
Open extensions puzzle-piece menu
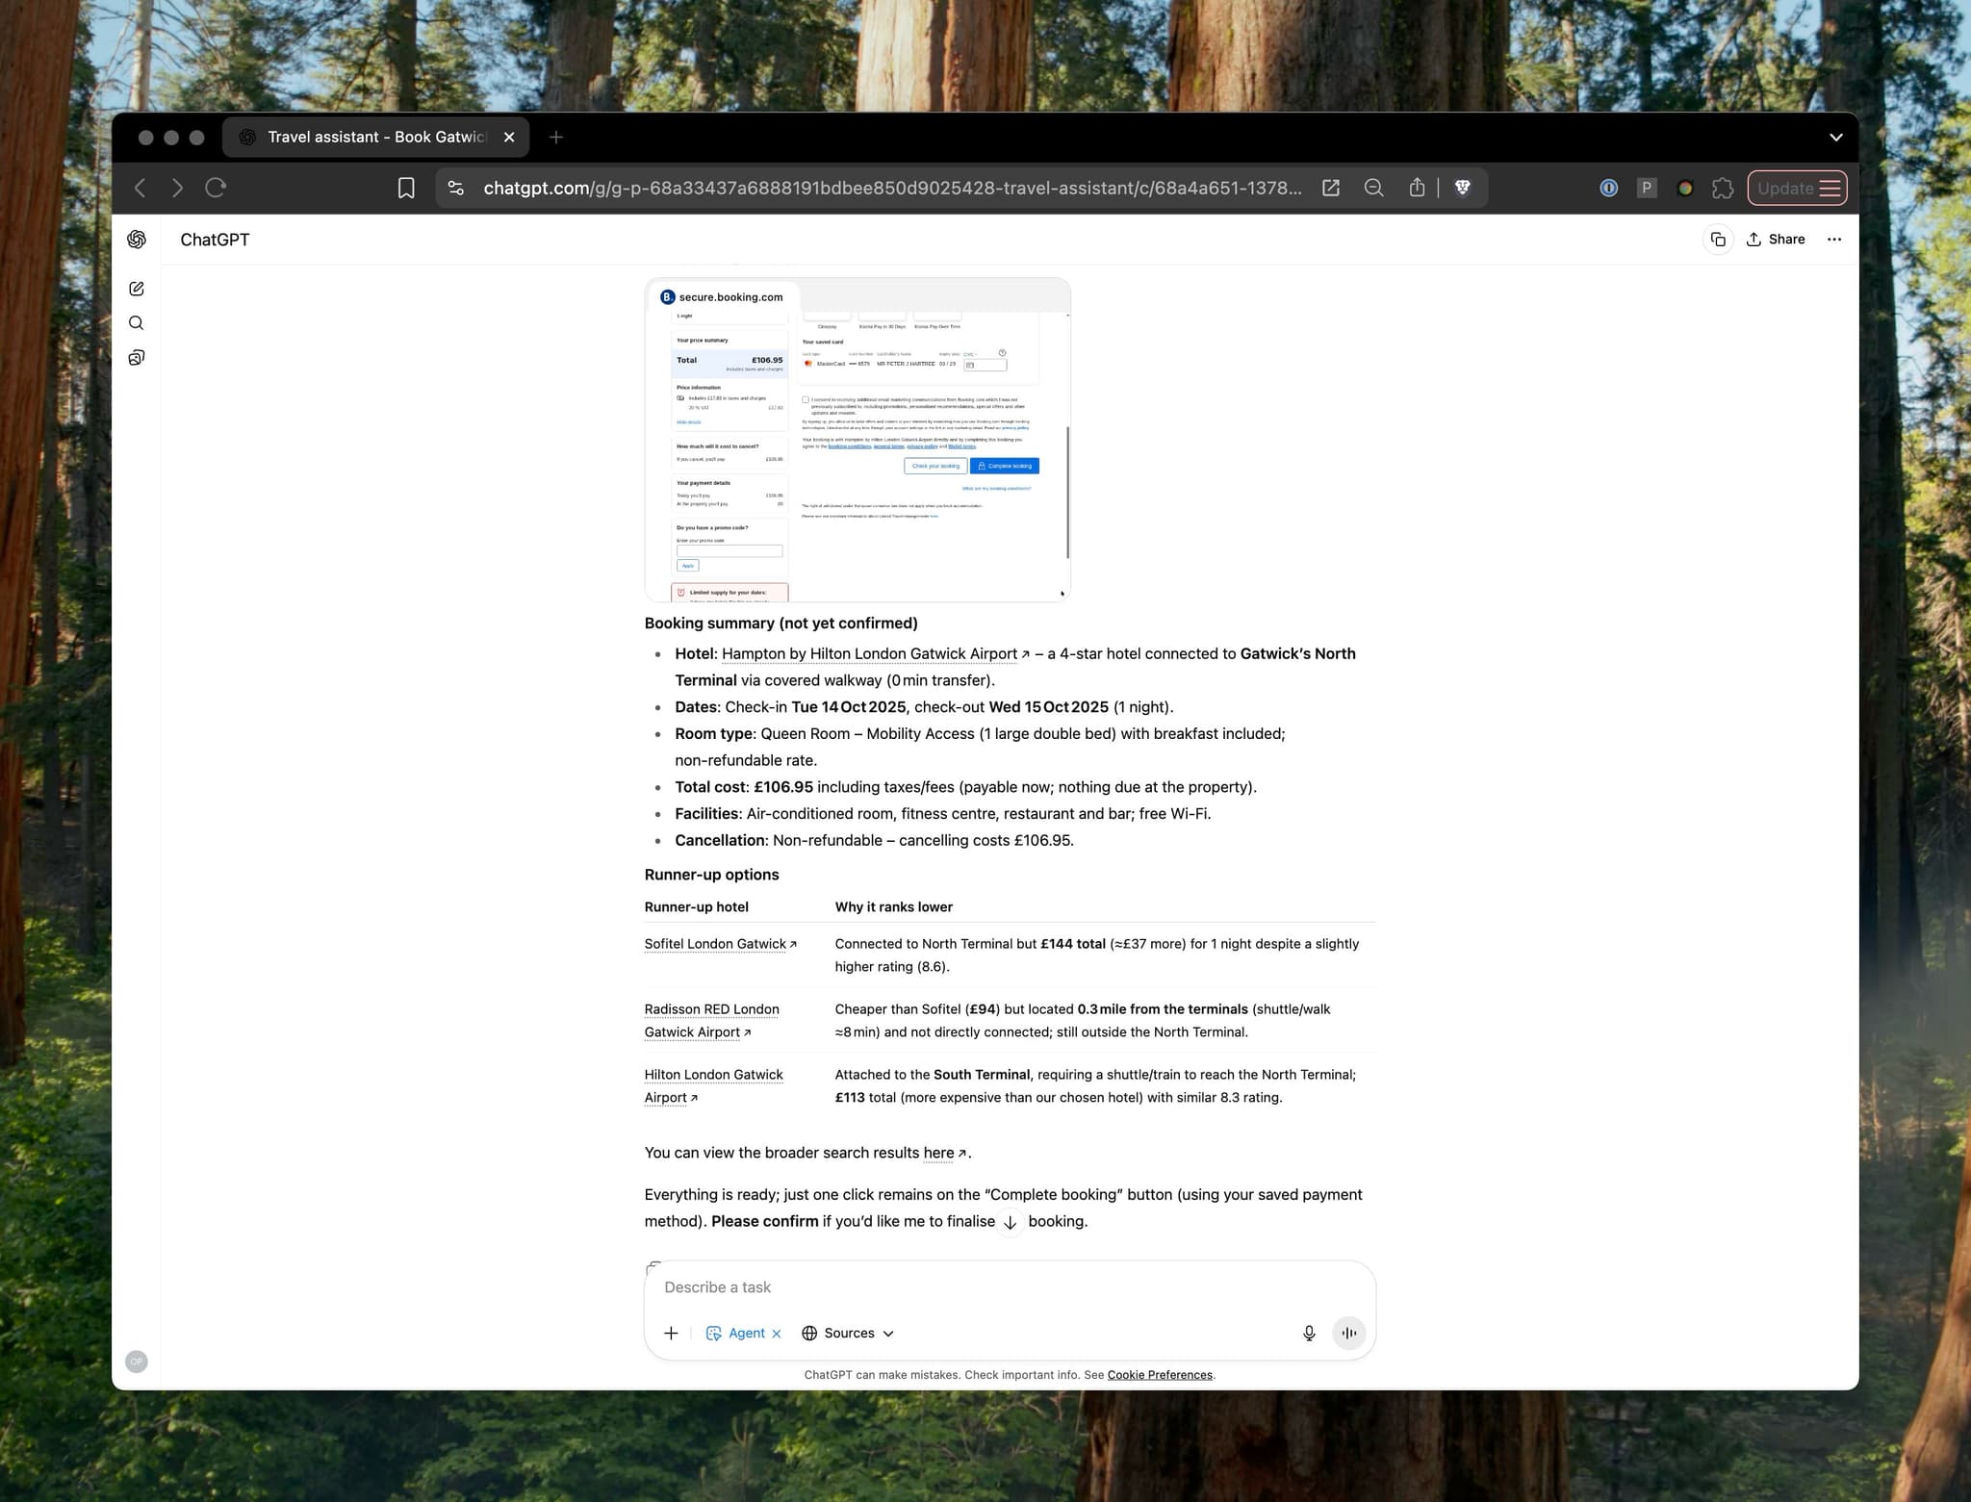click(x=1723, y=189)
